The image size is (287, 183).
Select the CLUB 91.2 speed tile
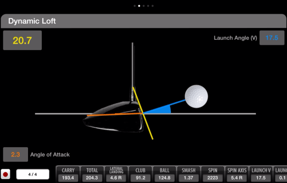140,174
